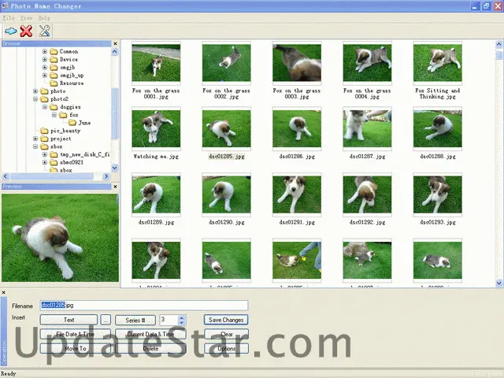Select thumbnail dsc01293.jpg
The image size is (504, 378).
(x=438, y=195)
